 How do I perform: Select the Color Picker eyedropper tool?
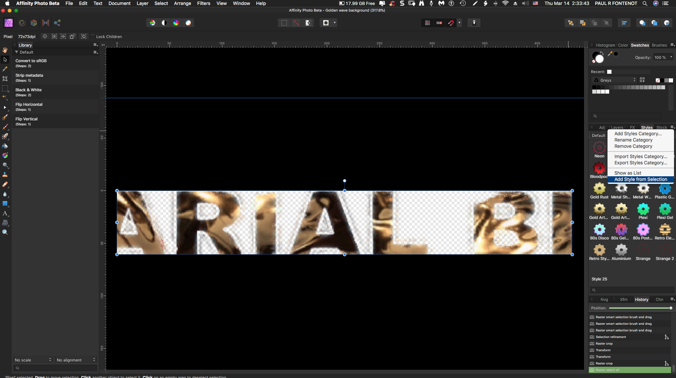[x=5, y=69]
